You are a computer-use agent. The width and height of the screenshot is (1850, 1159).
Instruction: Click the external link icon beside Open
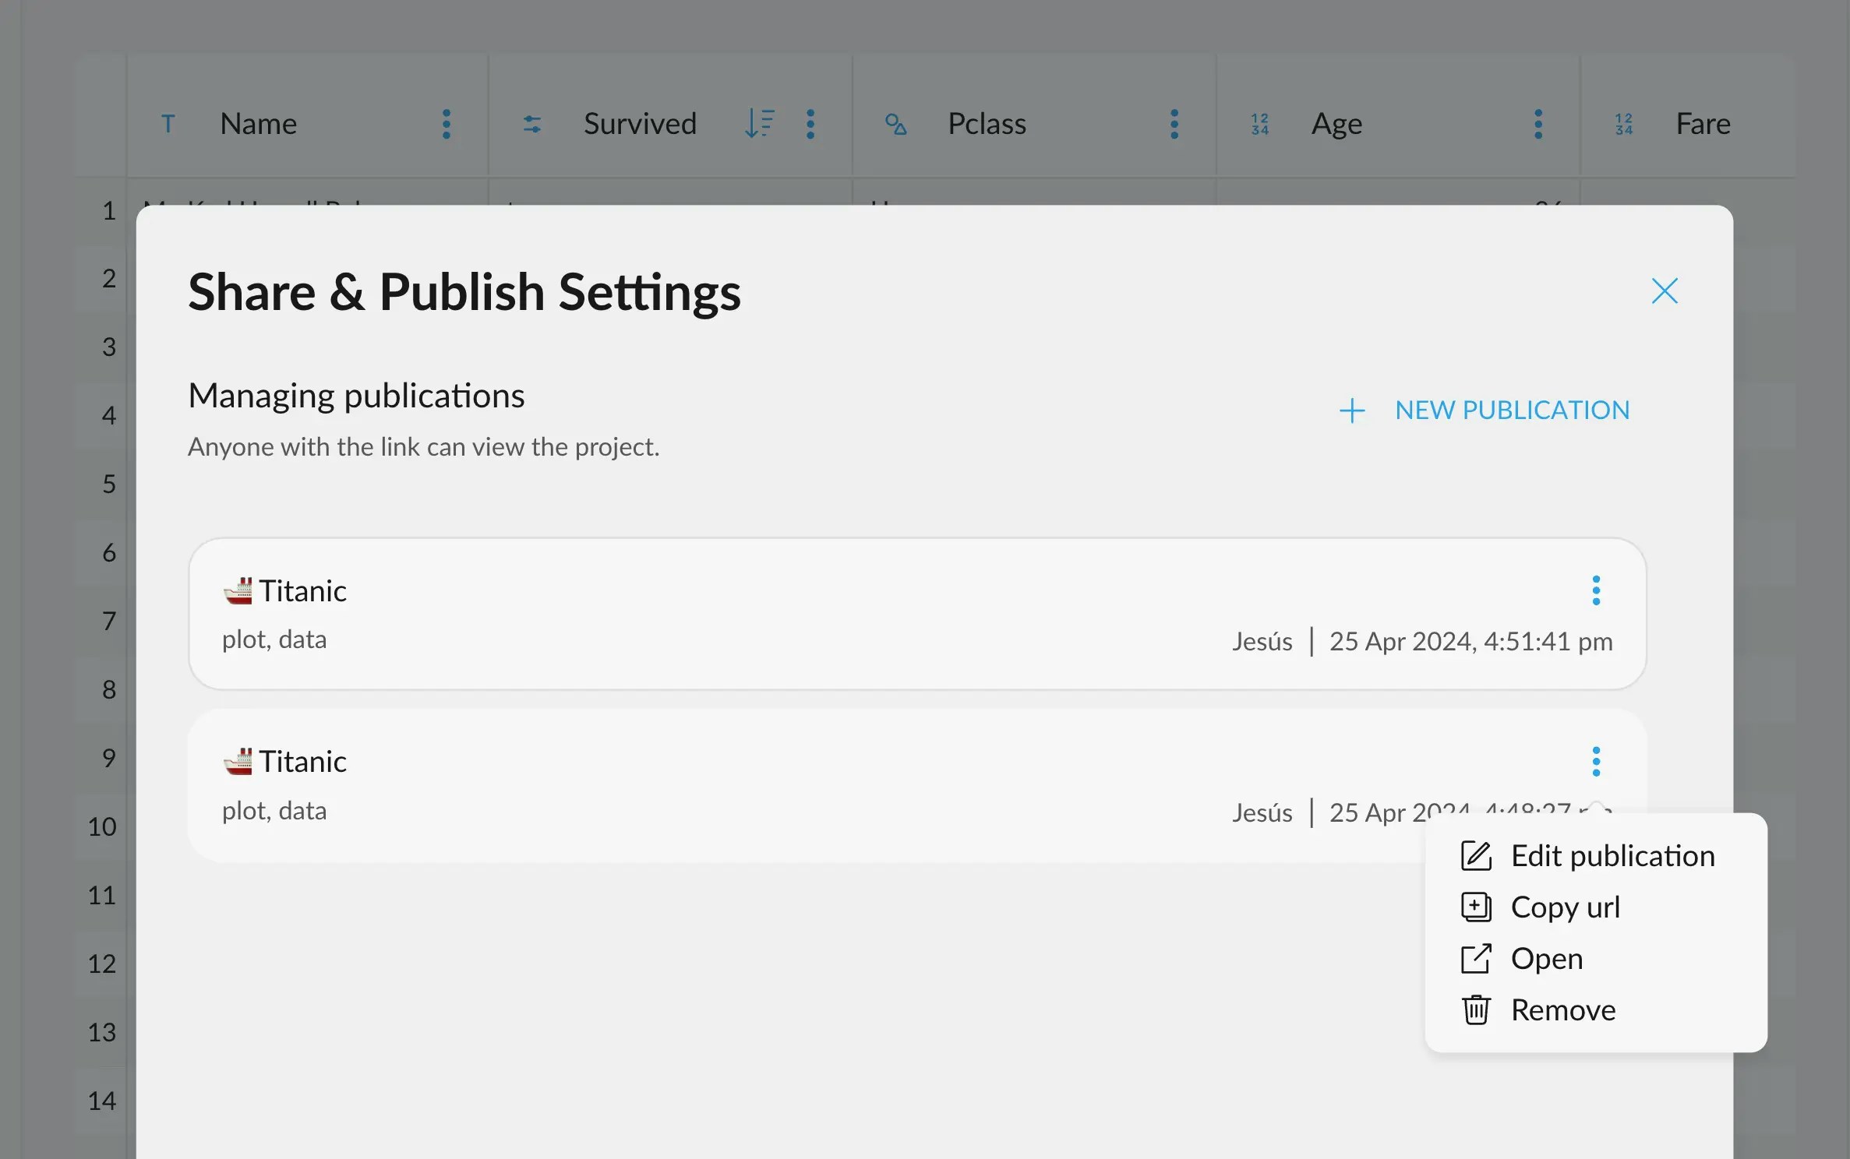pyautogui.click(x=1475, y=958)
